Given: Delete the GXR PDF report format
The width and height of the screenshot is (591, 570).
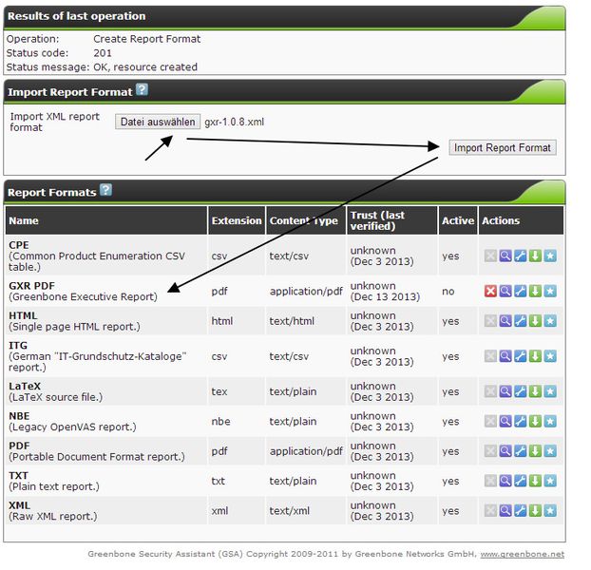Looking at the screenshot, I should (490, 291).
